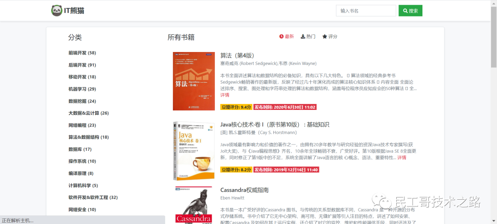
Task: Open the 机器学习 (29) category
Action: click(82, 89)
